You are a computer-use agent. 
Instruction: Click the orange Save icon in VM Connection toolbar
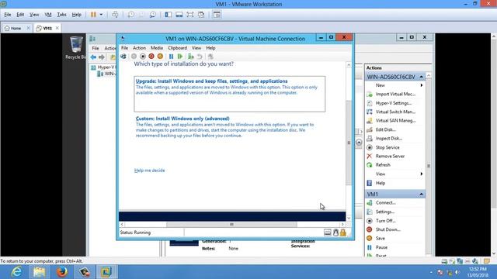(160, 57)
